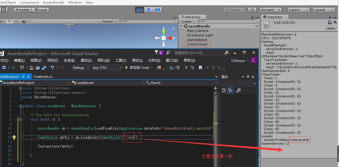This screenshot has height=167, width=339.
Task: Select Main Camera in Hierarchy
Action: coord(197,31)
